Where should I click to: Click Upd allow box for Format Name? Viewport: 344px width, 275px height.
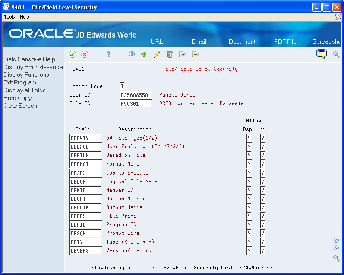tap(262, 164)
